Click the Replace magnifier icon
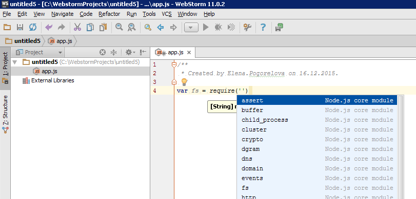Viewport: 416px width, 199px height. click(x=132, y=27)
